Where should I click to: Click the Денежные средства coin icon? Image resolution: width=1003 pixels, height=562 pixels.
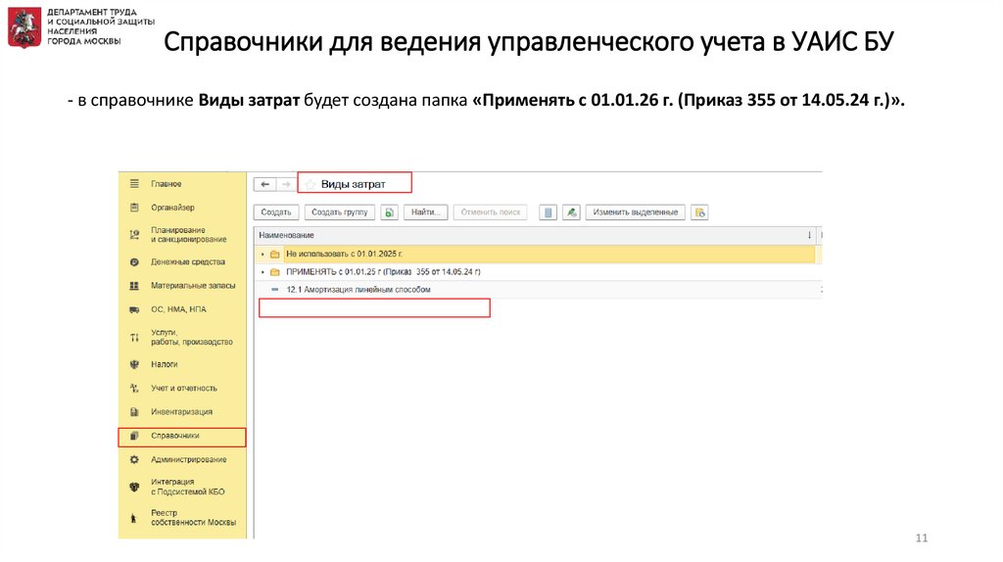[134, 262]
